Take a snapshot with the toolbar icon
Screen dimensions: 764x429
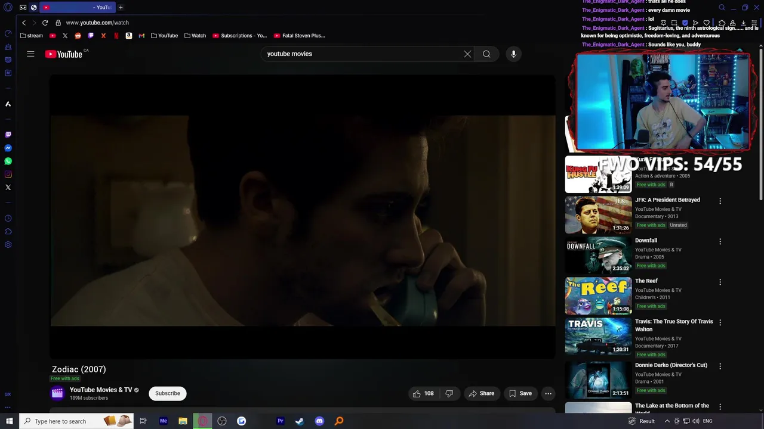coord(674,23)
